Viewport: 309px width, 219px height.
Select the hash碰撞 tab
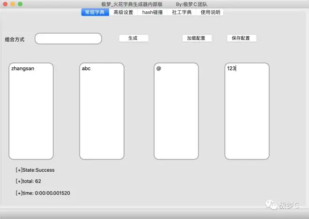click(x=153, y=12)
